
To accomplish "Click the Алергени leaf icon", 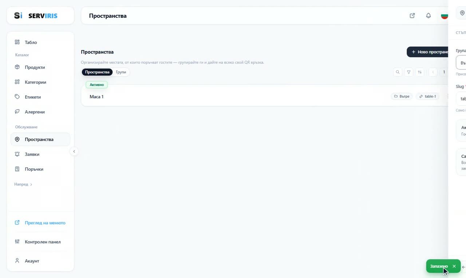I will [x=17, y=112].
